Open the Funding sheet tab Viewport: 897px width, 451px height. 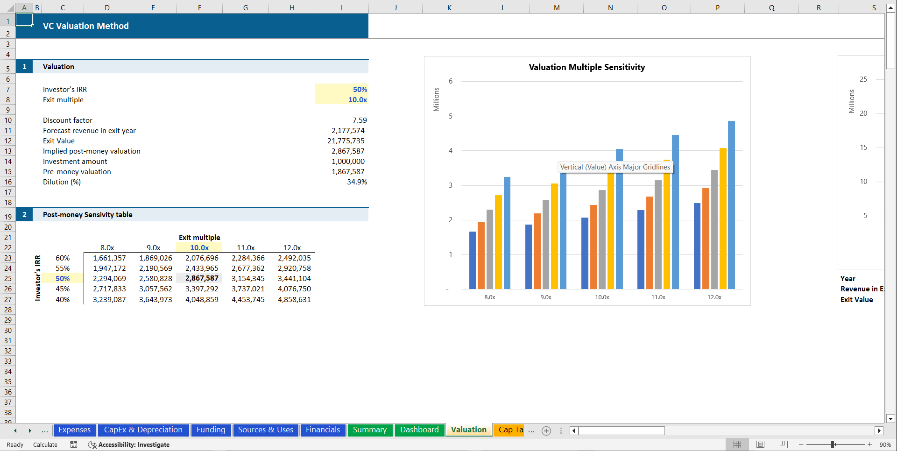(x=211, y=430)
